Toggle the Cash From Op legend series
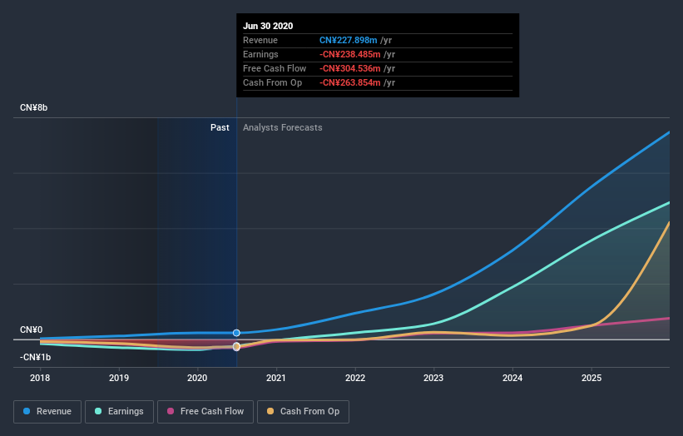Viewport: 683px width, 436px height. pos(303,412)
